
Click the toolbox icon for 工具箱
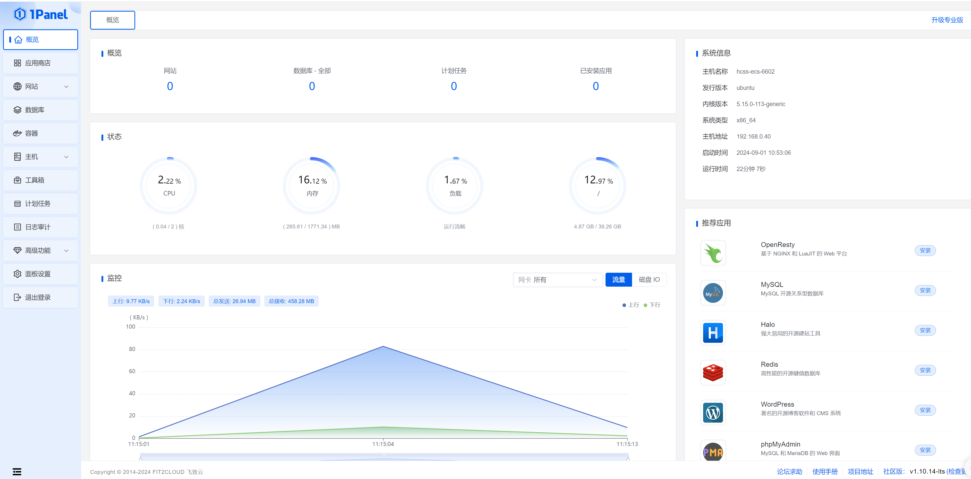coord(17,180)
